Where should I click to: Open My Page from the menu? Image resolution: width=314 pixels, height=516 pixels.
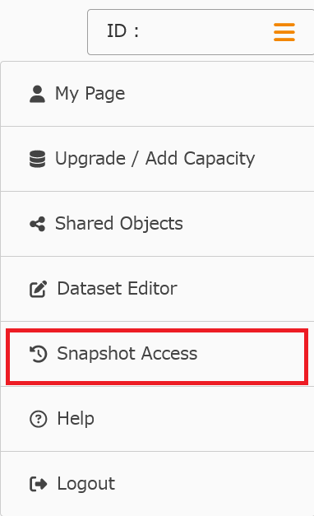(x=157, y=94)
